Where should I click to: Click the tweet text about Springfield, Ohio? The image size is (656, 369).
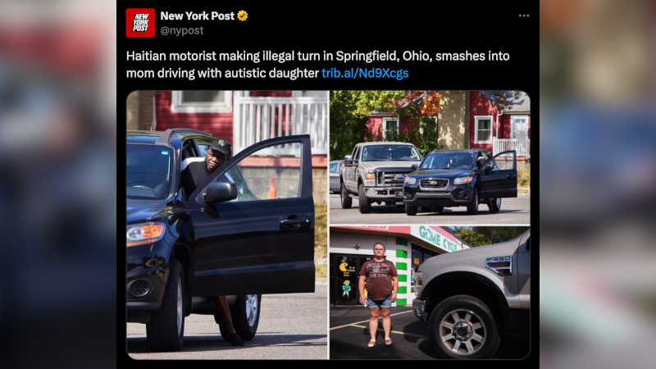pos(318,65)
